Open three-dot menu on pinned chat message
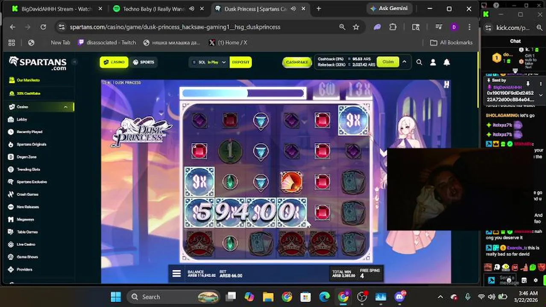Viewport: 546px width, 307px height. point(540,84)
